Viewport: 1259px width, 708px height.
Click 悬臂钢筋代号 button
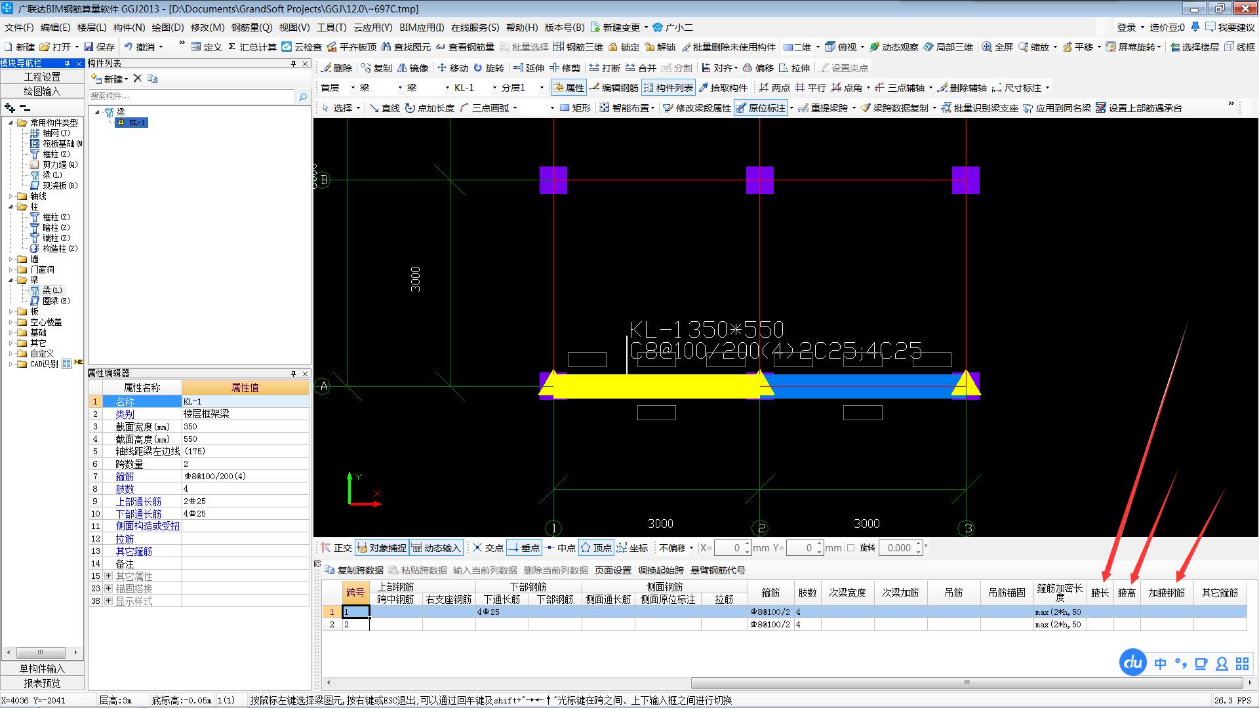point(718,570)
